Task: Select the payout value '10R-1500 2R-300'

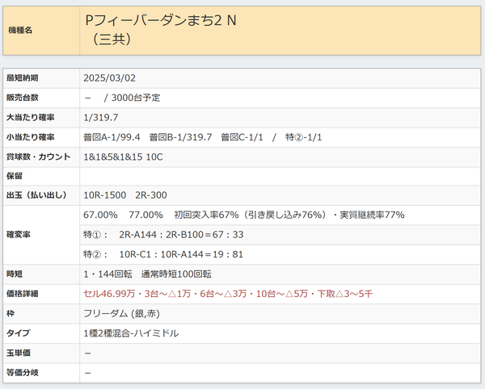Action: (125, 195)
